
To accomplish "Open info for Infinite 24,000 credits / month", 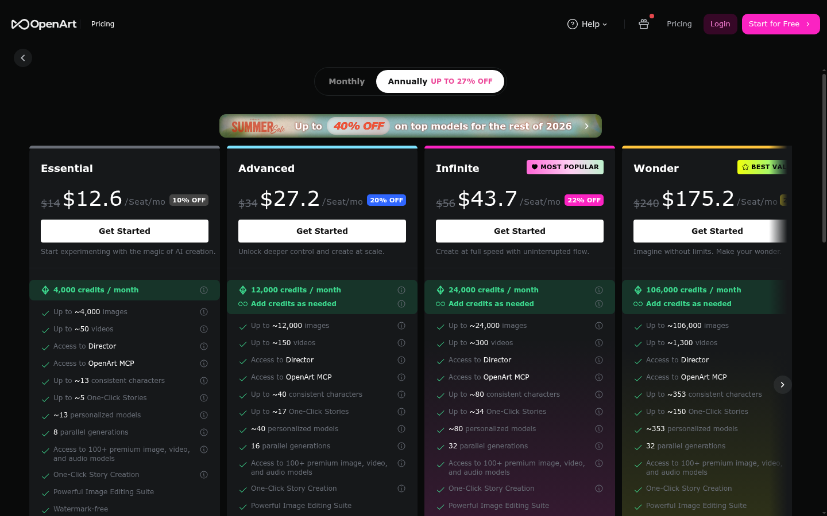I will (599, 290).
